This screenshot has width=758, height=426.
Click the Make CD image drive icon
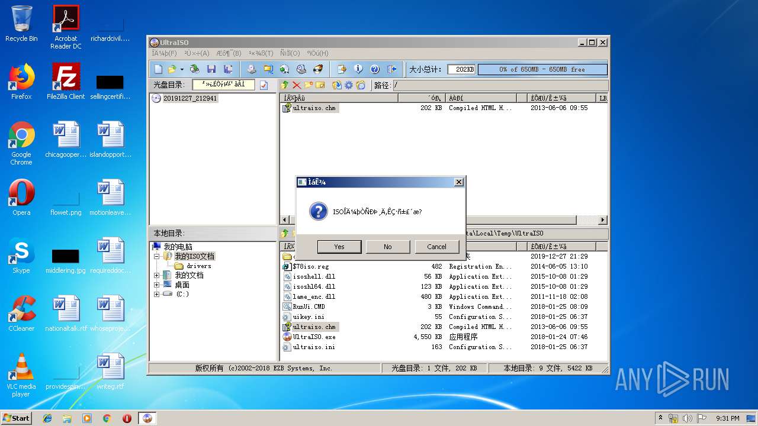(x=251, y=69)
